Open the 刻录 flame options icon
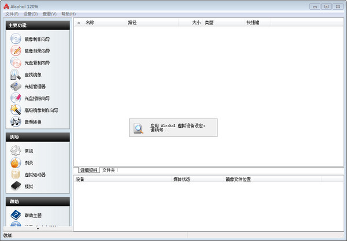Viewport: 347px width, 241px height. pos(16,163)
